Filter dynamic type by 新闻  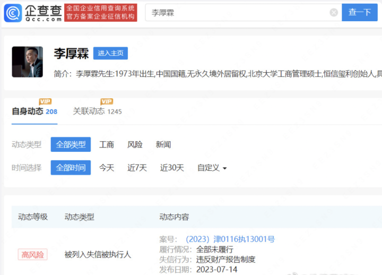click(163, 144)
